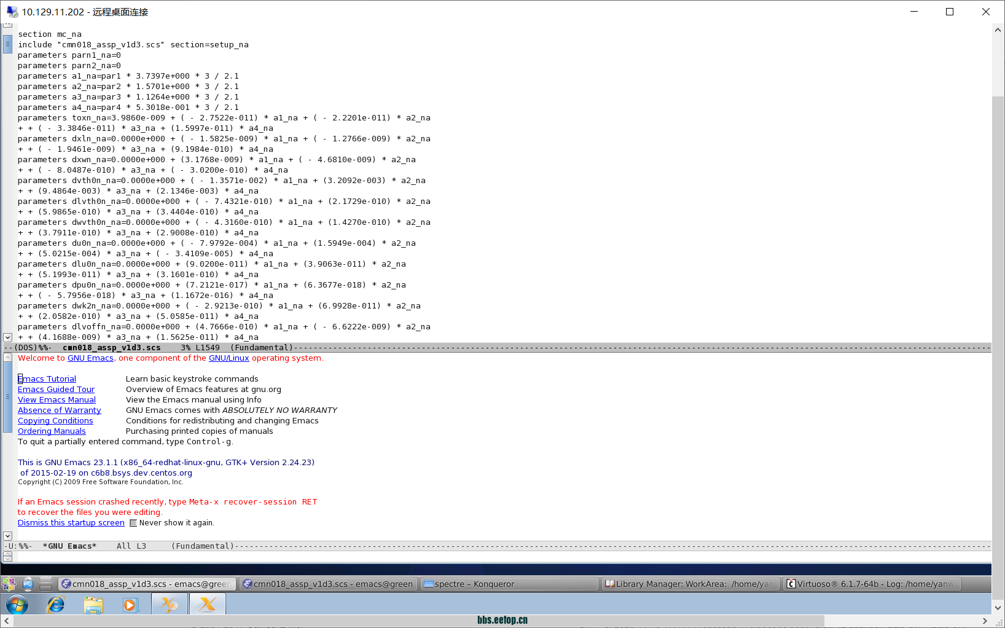The image size is (1005, 628).
Task: Open the Emacs Guided Tour link
Action: 56,390
